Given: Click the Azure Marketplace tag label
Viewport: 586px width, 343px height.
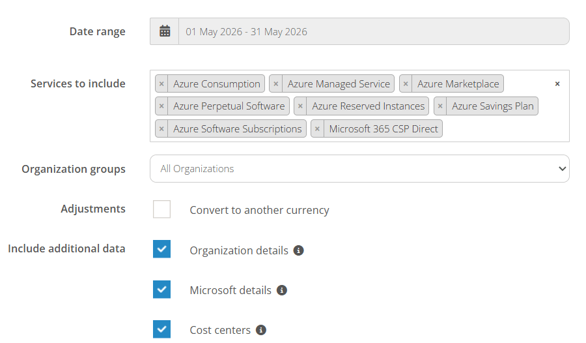Looking at the screenshot, I should pos(458,84).
